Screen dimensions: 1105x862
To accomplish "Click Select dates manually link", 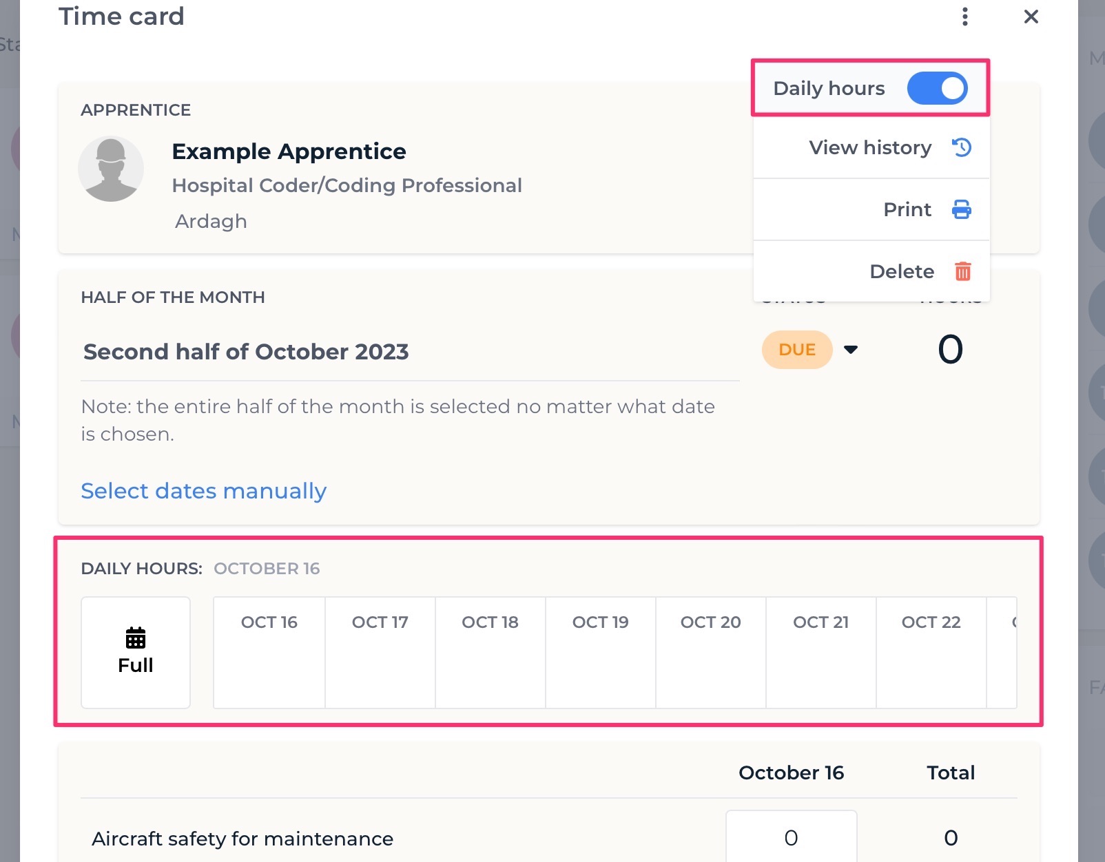I will [204, 491].
